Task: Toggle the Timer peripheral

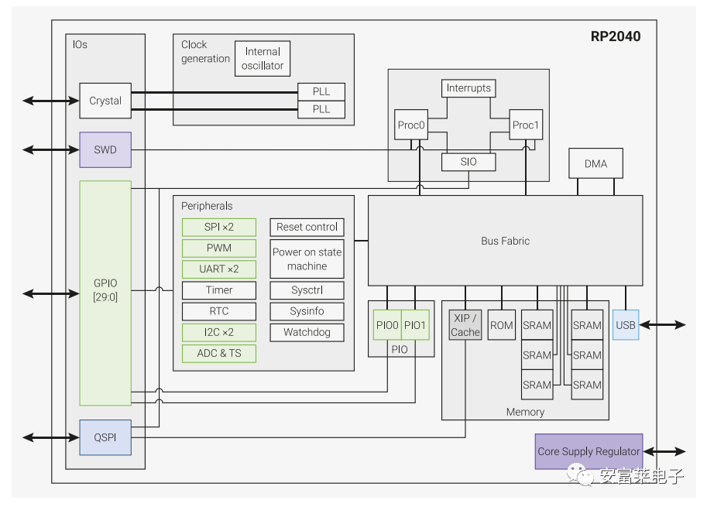Action: point(218,290)
